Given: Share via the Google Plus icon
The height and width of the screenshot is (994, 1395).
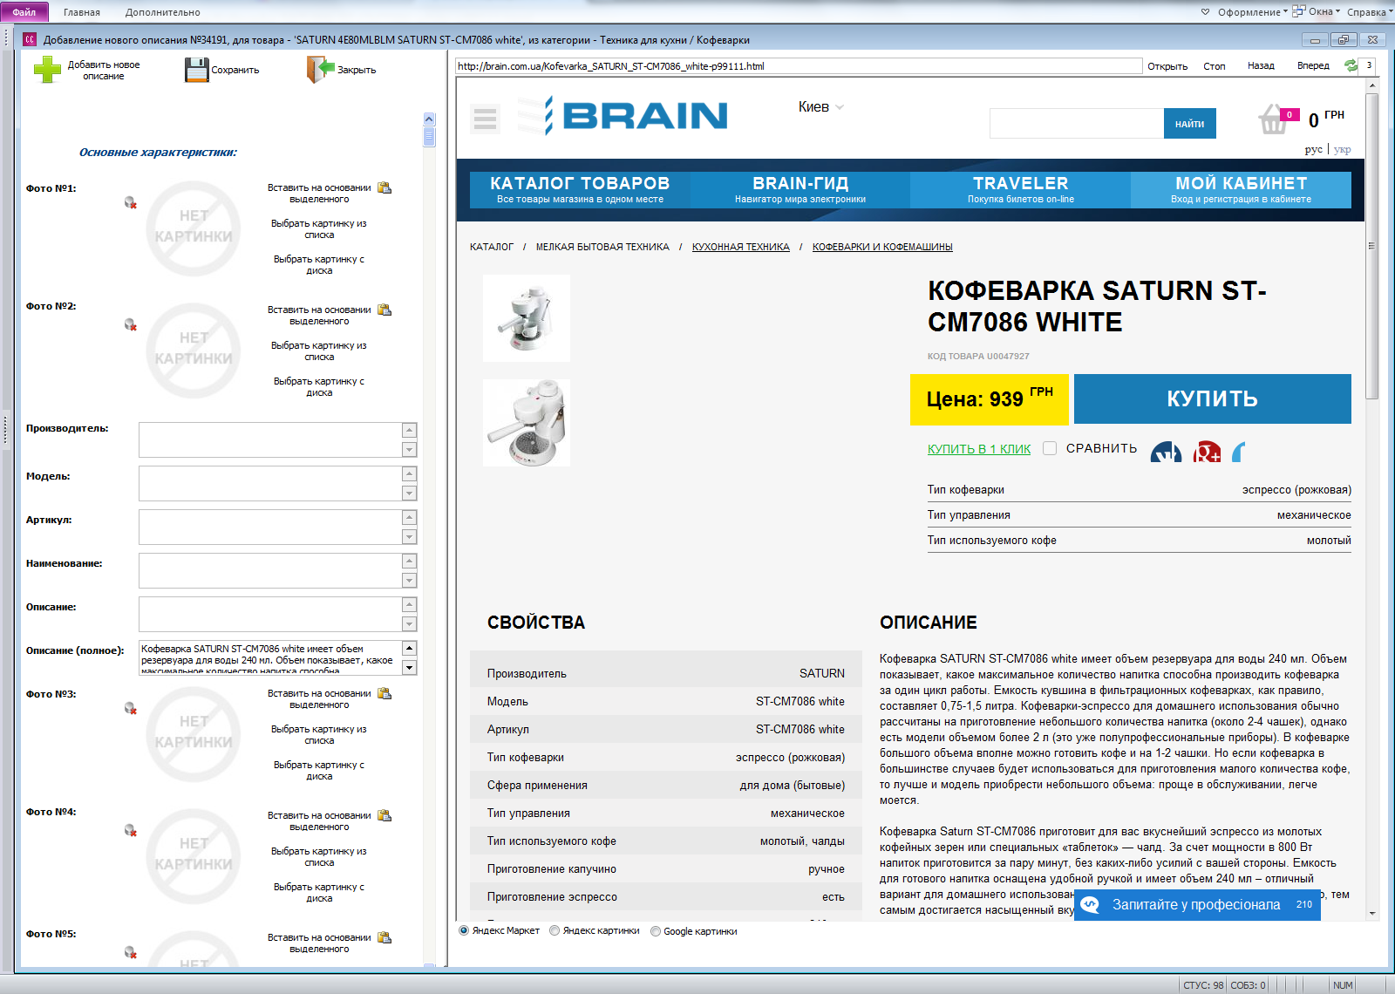Looking at the screenshot, I should click(1208, 452).
